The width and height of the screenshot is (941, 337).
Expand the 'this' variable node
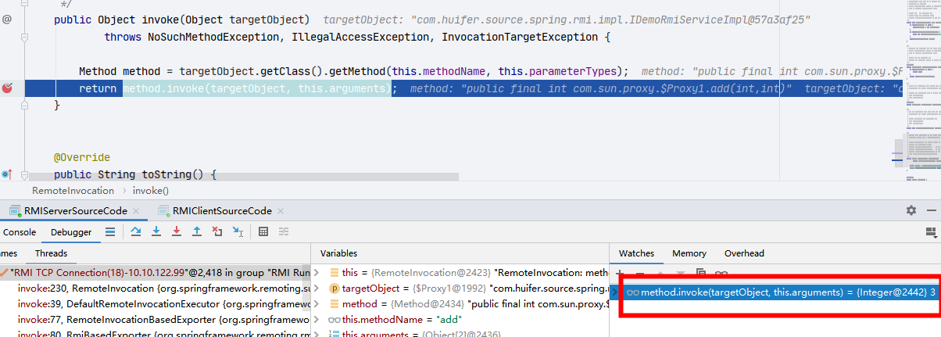[x=320, y=273]
